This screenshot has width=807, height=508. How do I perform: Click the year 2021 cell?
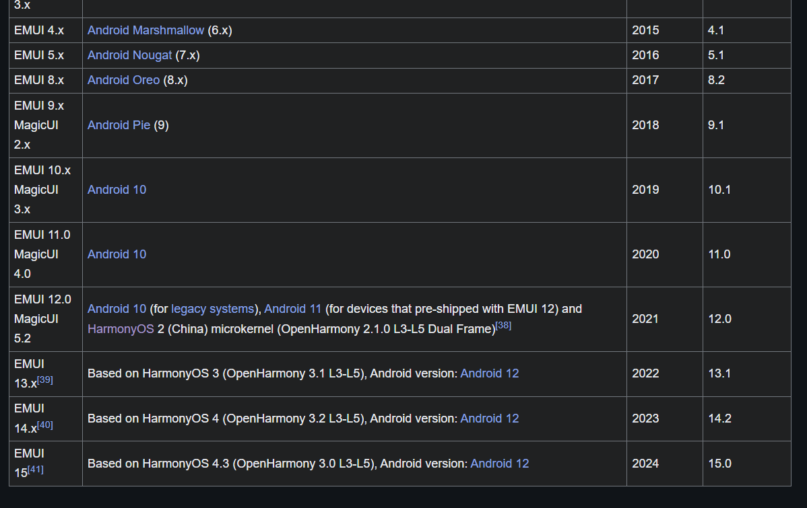pyautogui.click(x=664, y=320)
